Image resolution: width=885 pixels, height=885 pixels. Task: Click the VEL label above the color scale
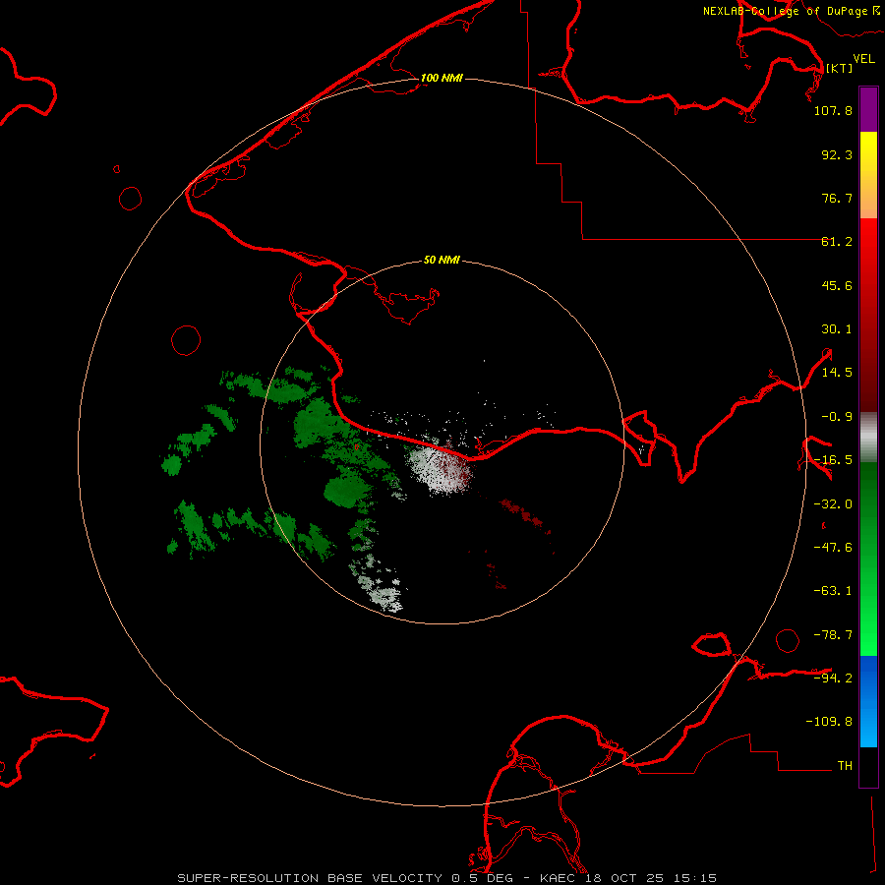[x=863, y=58]
